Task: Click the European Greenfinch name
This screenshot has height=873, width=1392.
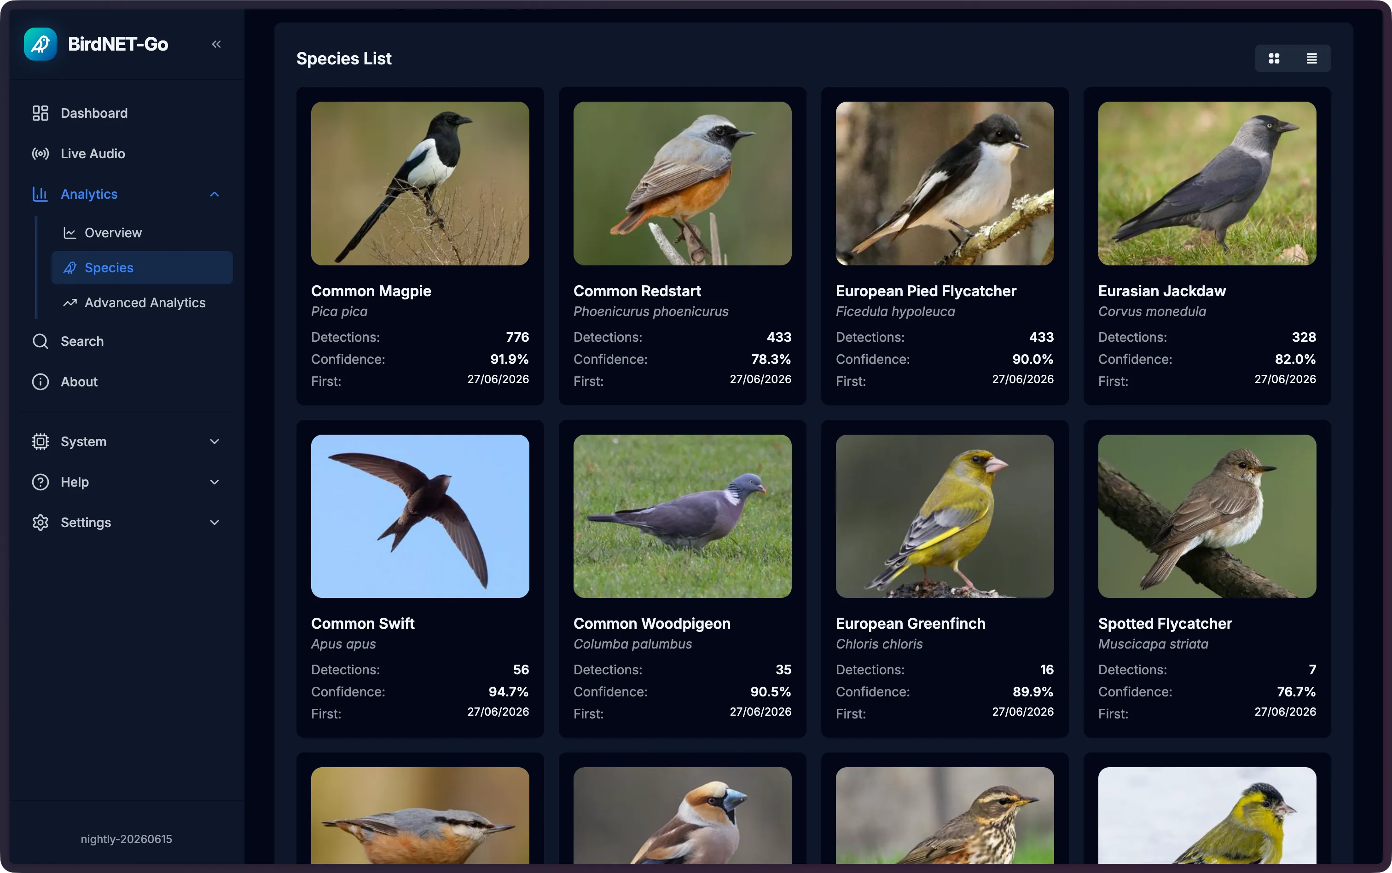Action: point(911,624)
